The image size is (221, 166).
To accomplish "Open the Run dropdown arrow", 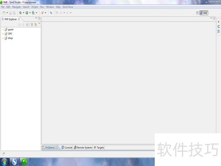I will coord(30,13).
